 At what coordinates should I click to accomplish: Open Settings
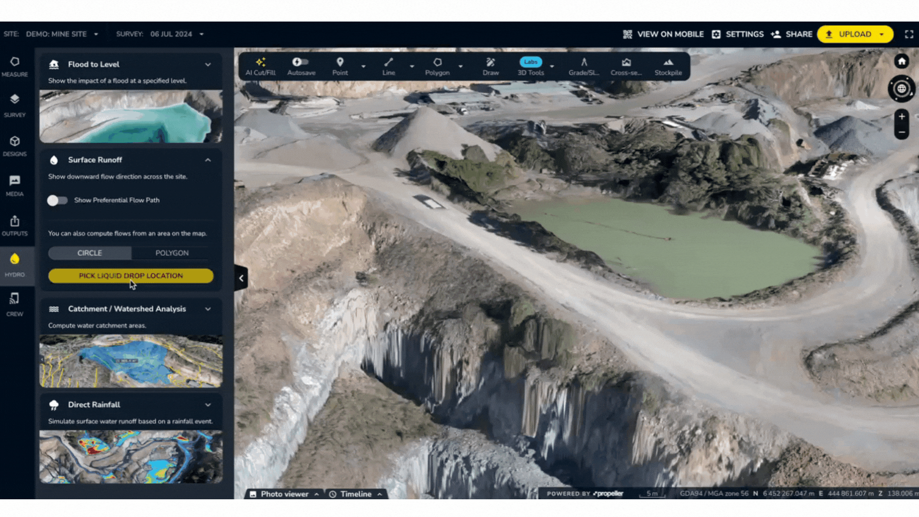click(x=738, y=34)
